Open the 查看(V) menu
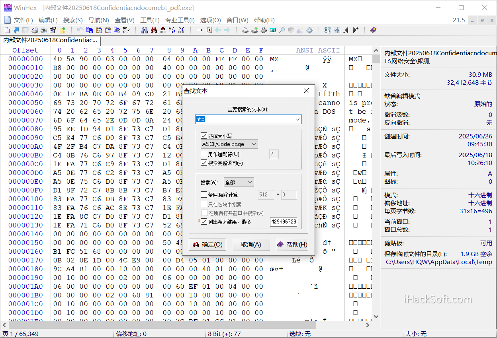 (124, 20)
